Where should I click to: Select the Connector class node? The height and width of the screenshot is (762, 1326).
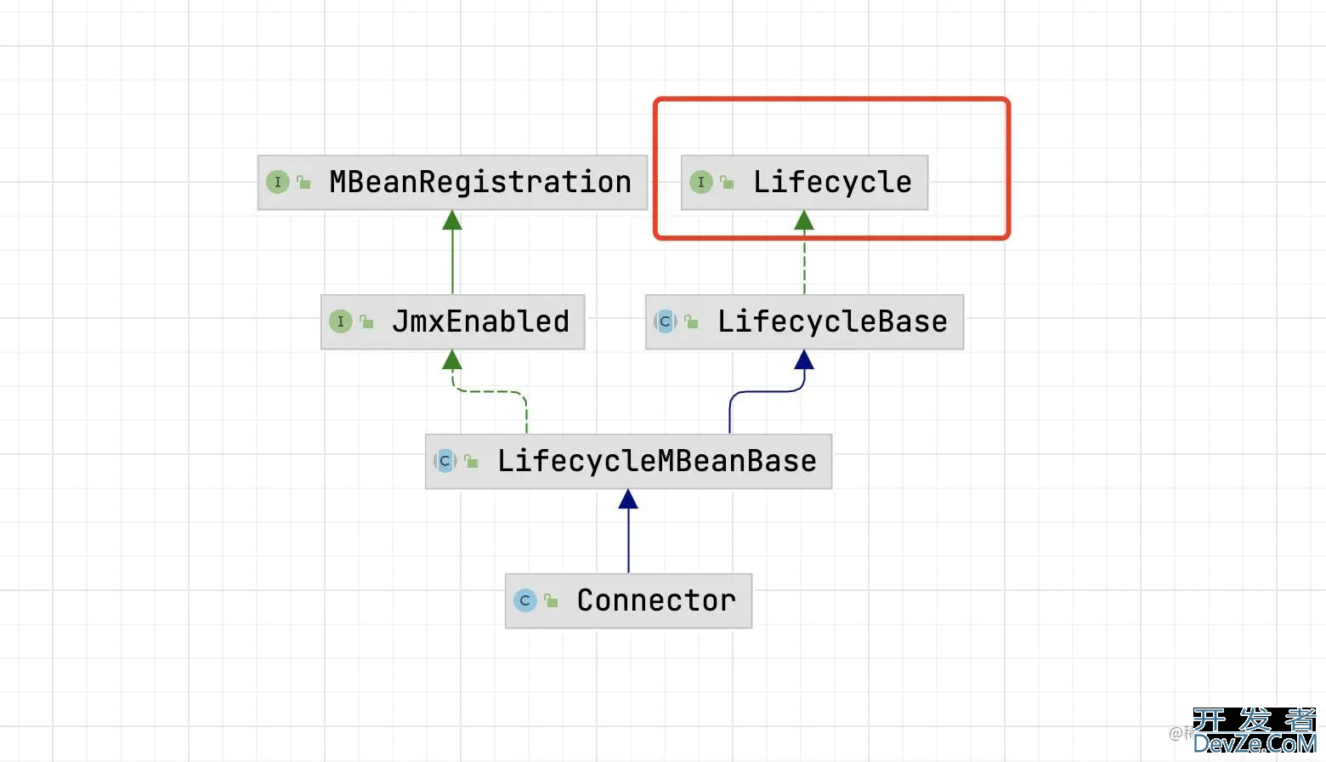[628, 600]
